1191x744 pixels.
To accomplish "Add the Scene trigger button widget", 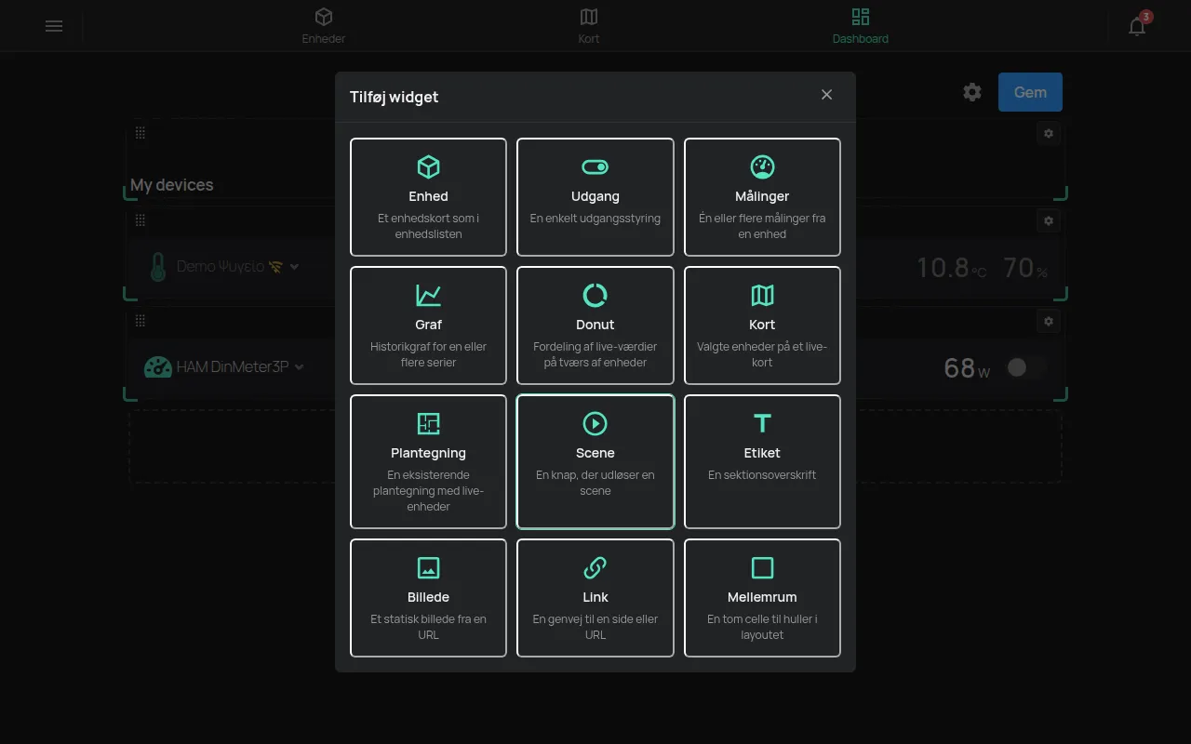I will tap(595, 461).
